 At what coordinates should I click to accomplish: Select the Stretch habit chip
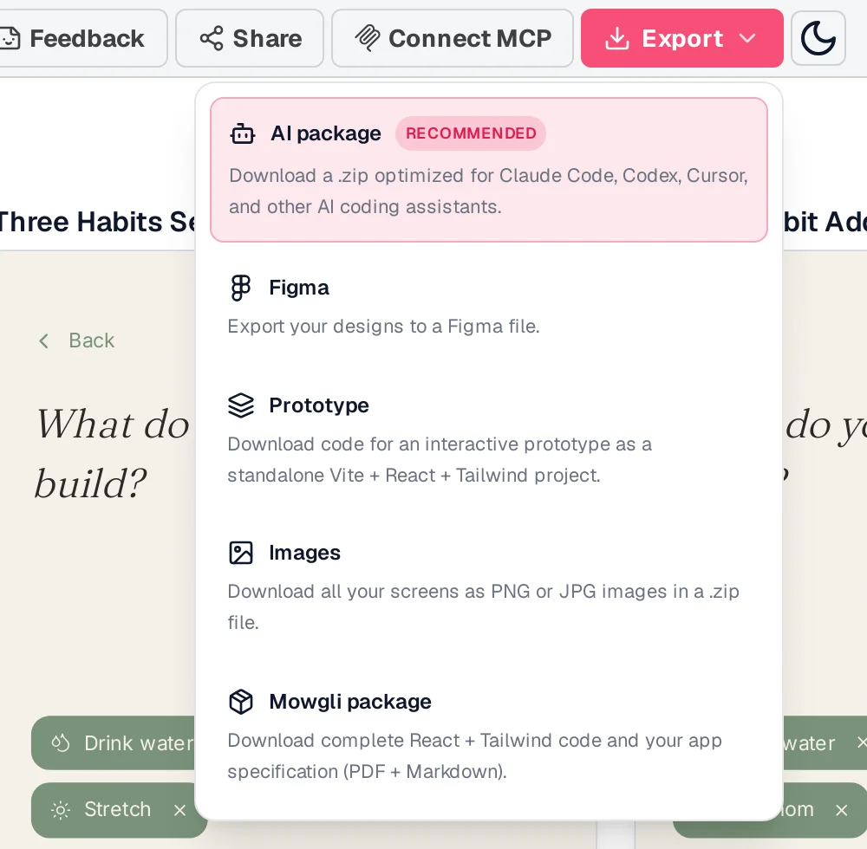point(119,810)
